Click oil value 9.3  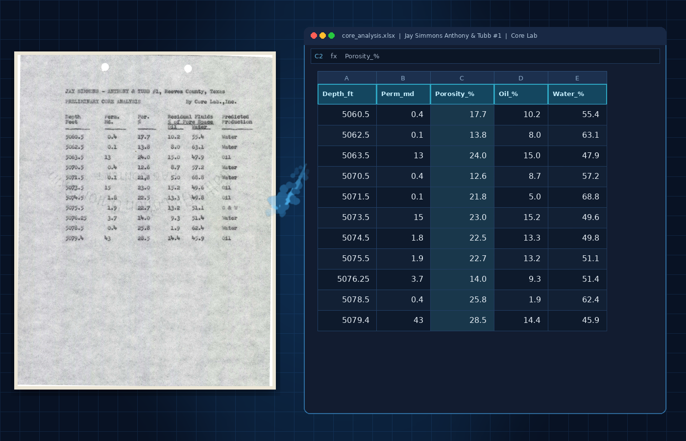point(521,279)
